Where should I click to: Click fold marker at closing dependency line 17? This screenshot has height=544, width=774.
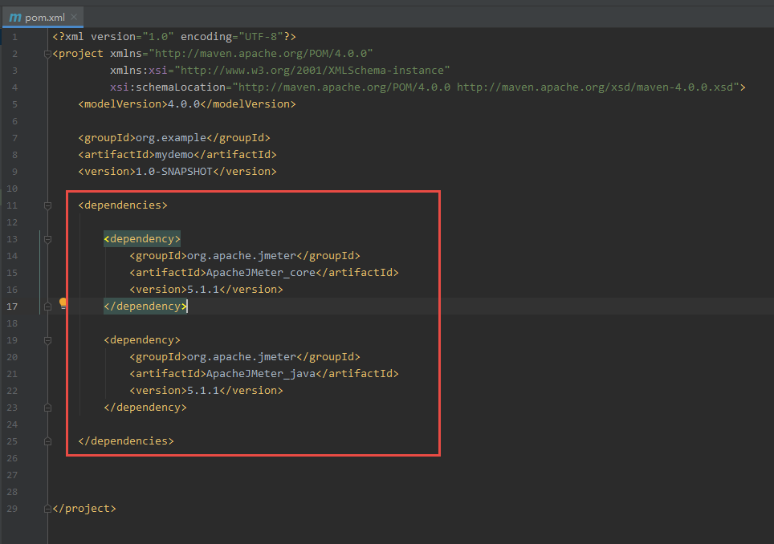click(x=48, y=307)
